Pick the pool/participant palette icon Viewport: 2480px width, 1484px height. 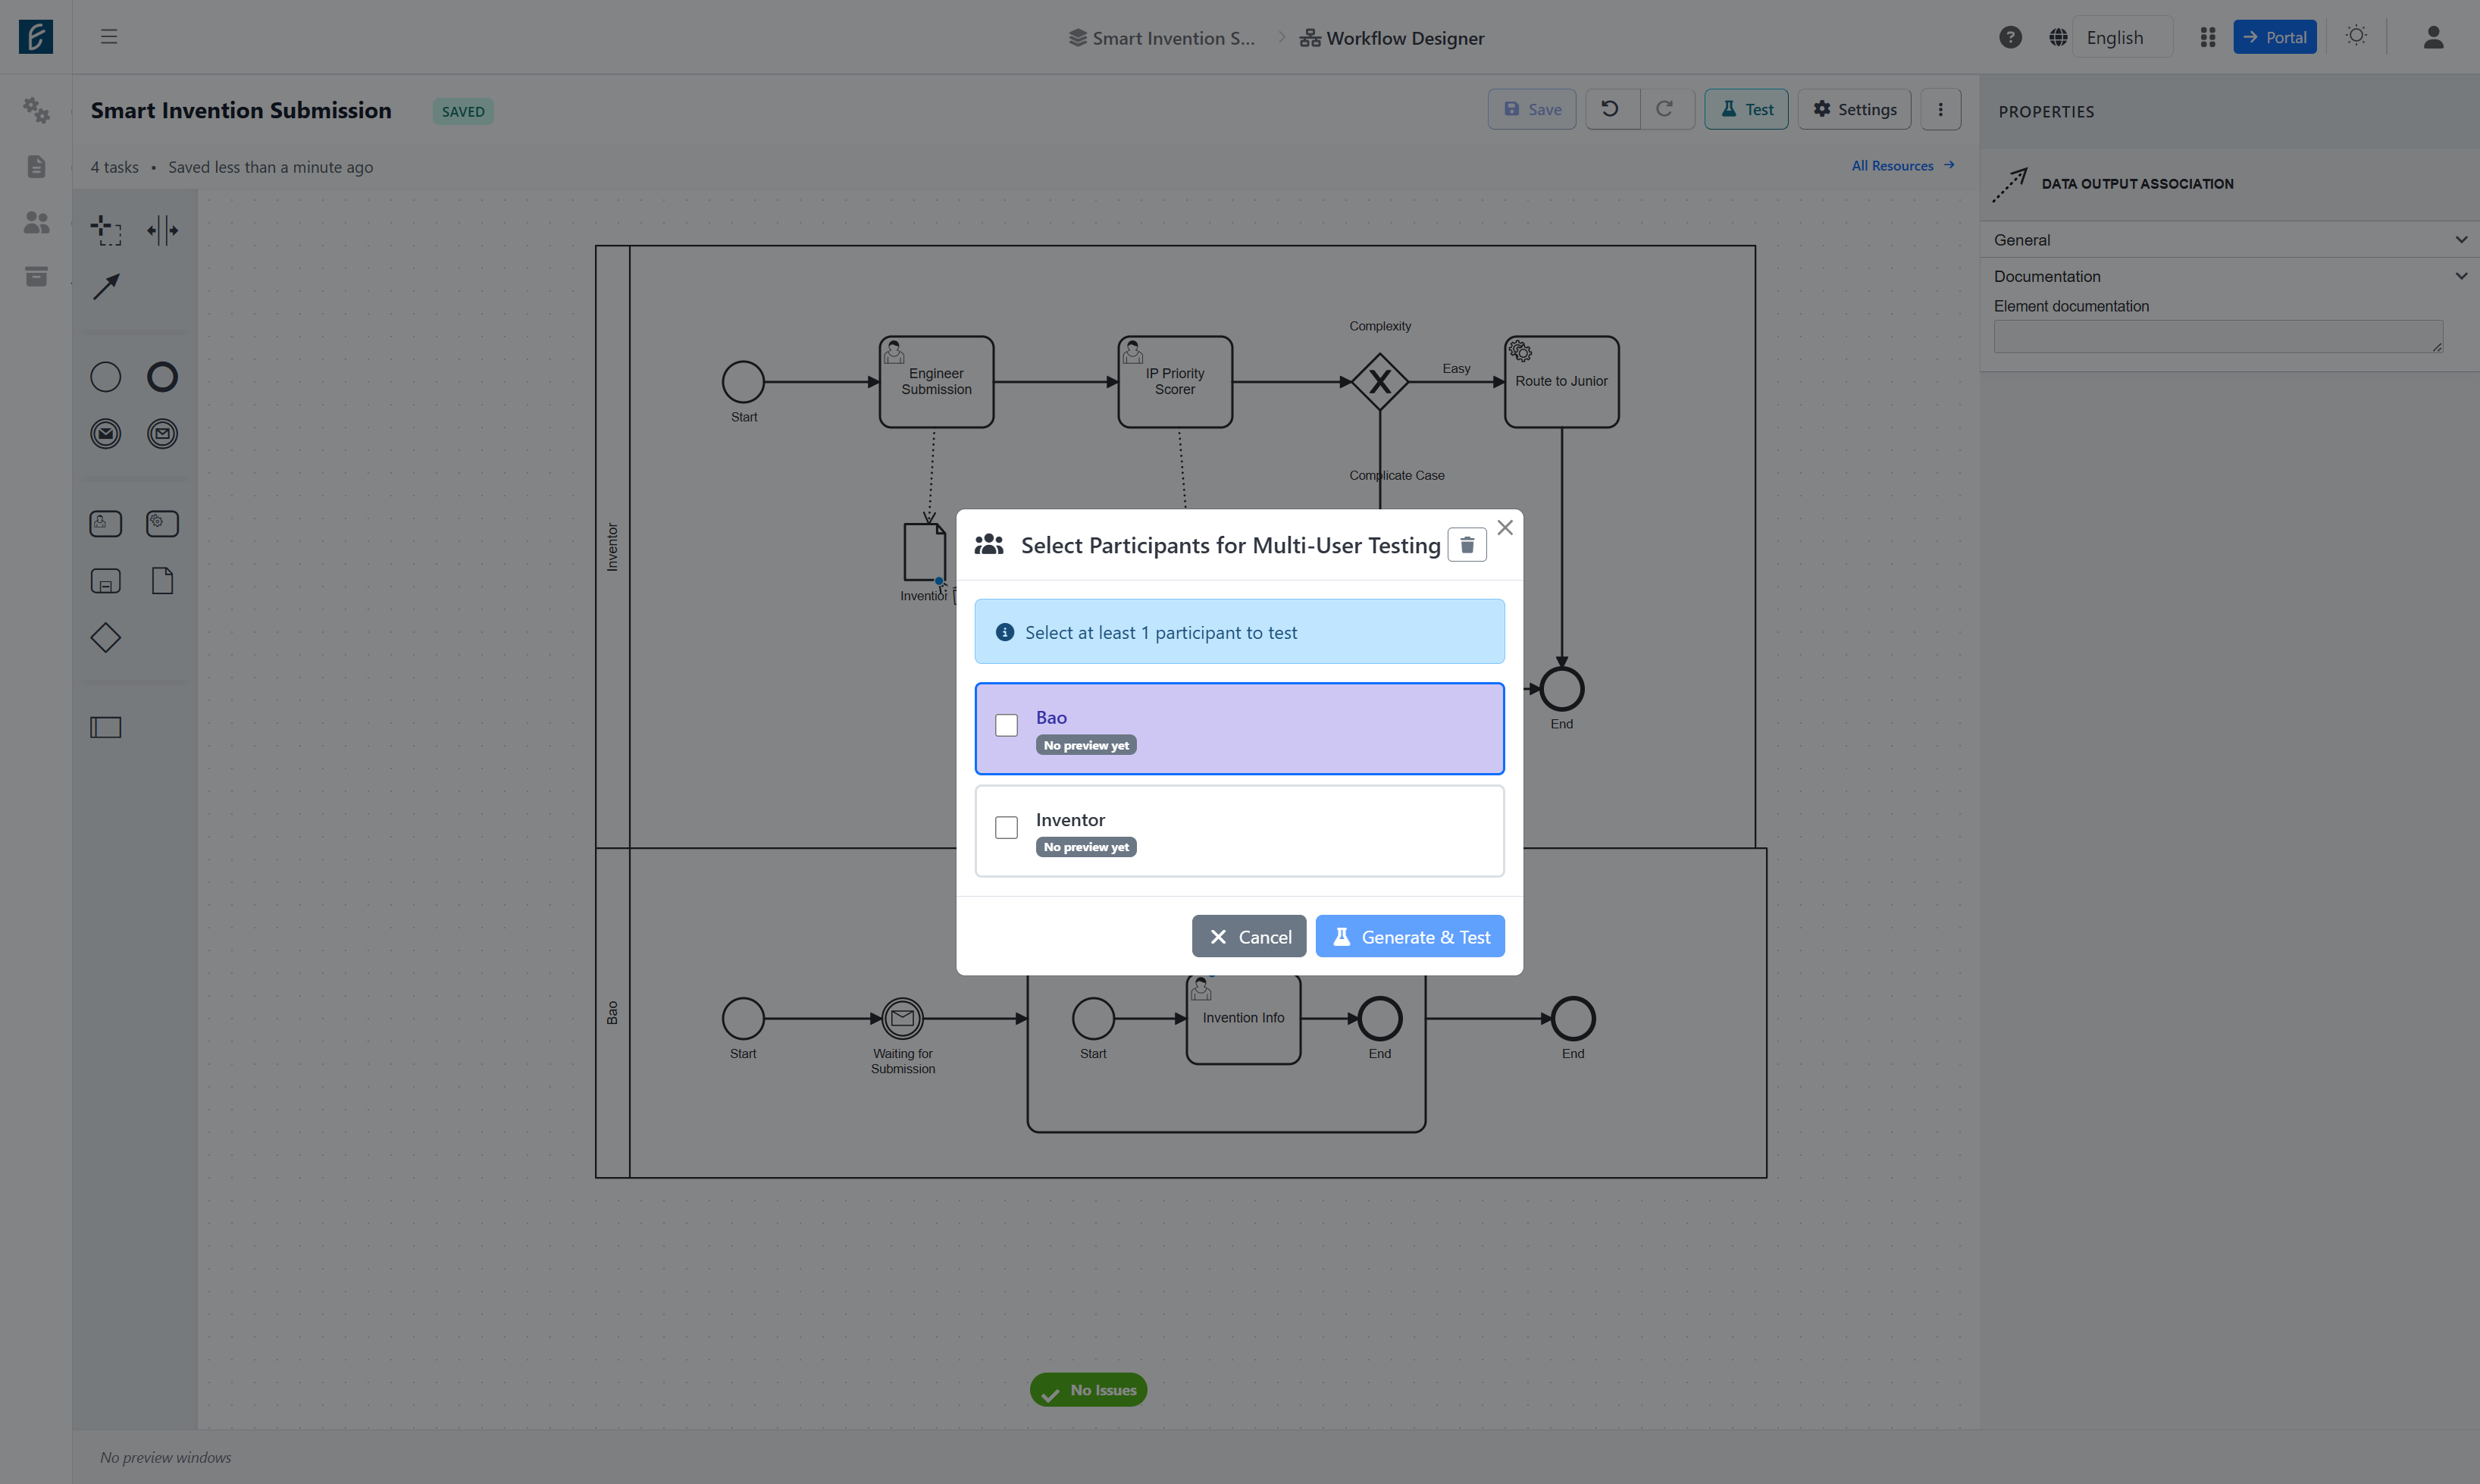pos(106,727)
